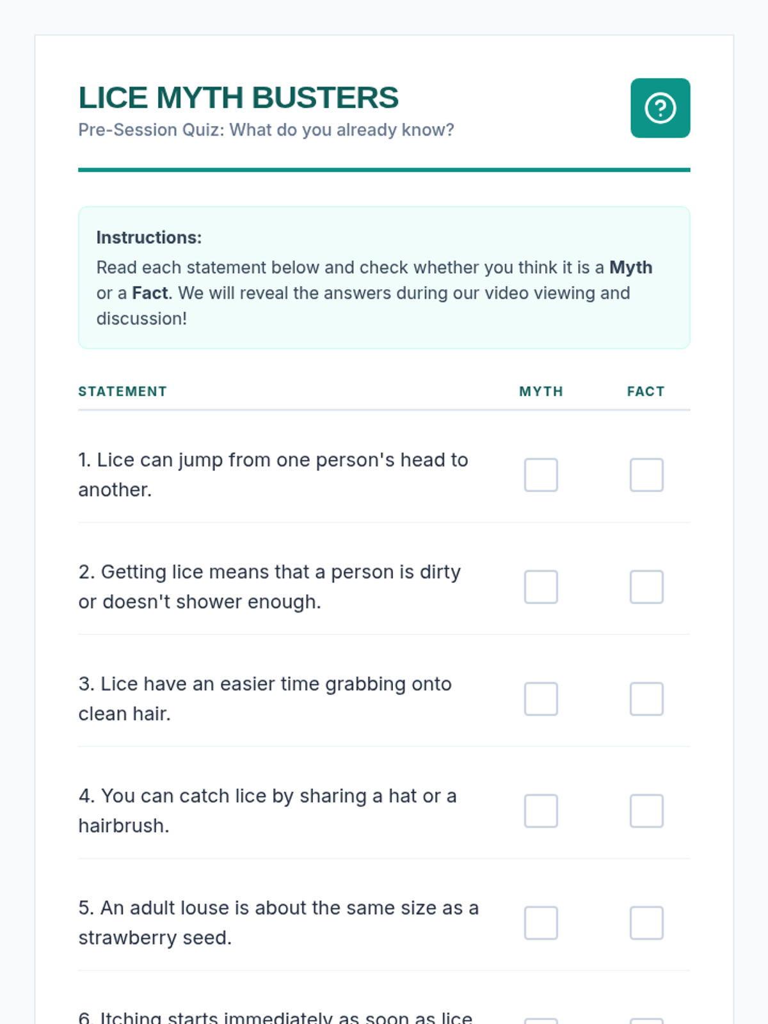Click the STATEMENT column header
The width and height of the screenshot is (768, 1024).
pyautogui.click(x=122, y=392)
